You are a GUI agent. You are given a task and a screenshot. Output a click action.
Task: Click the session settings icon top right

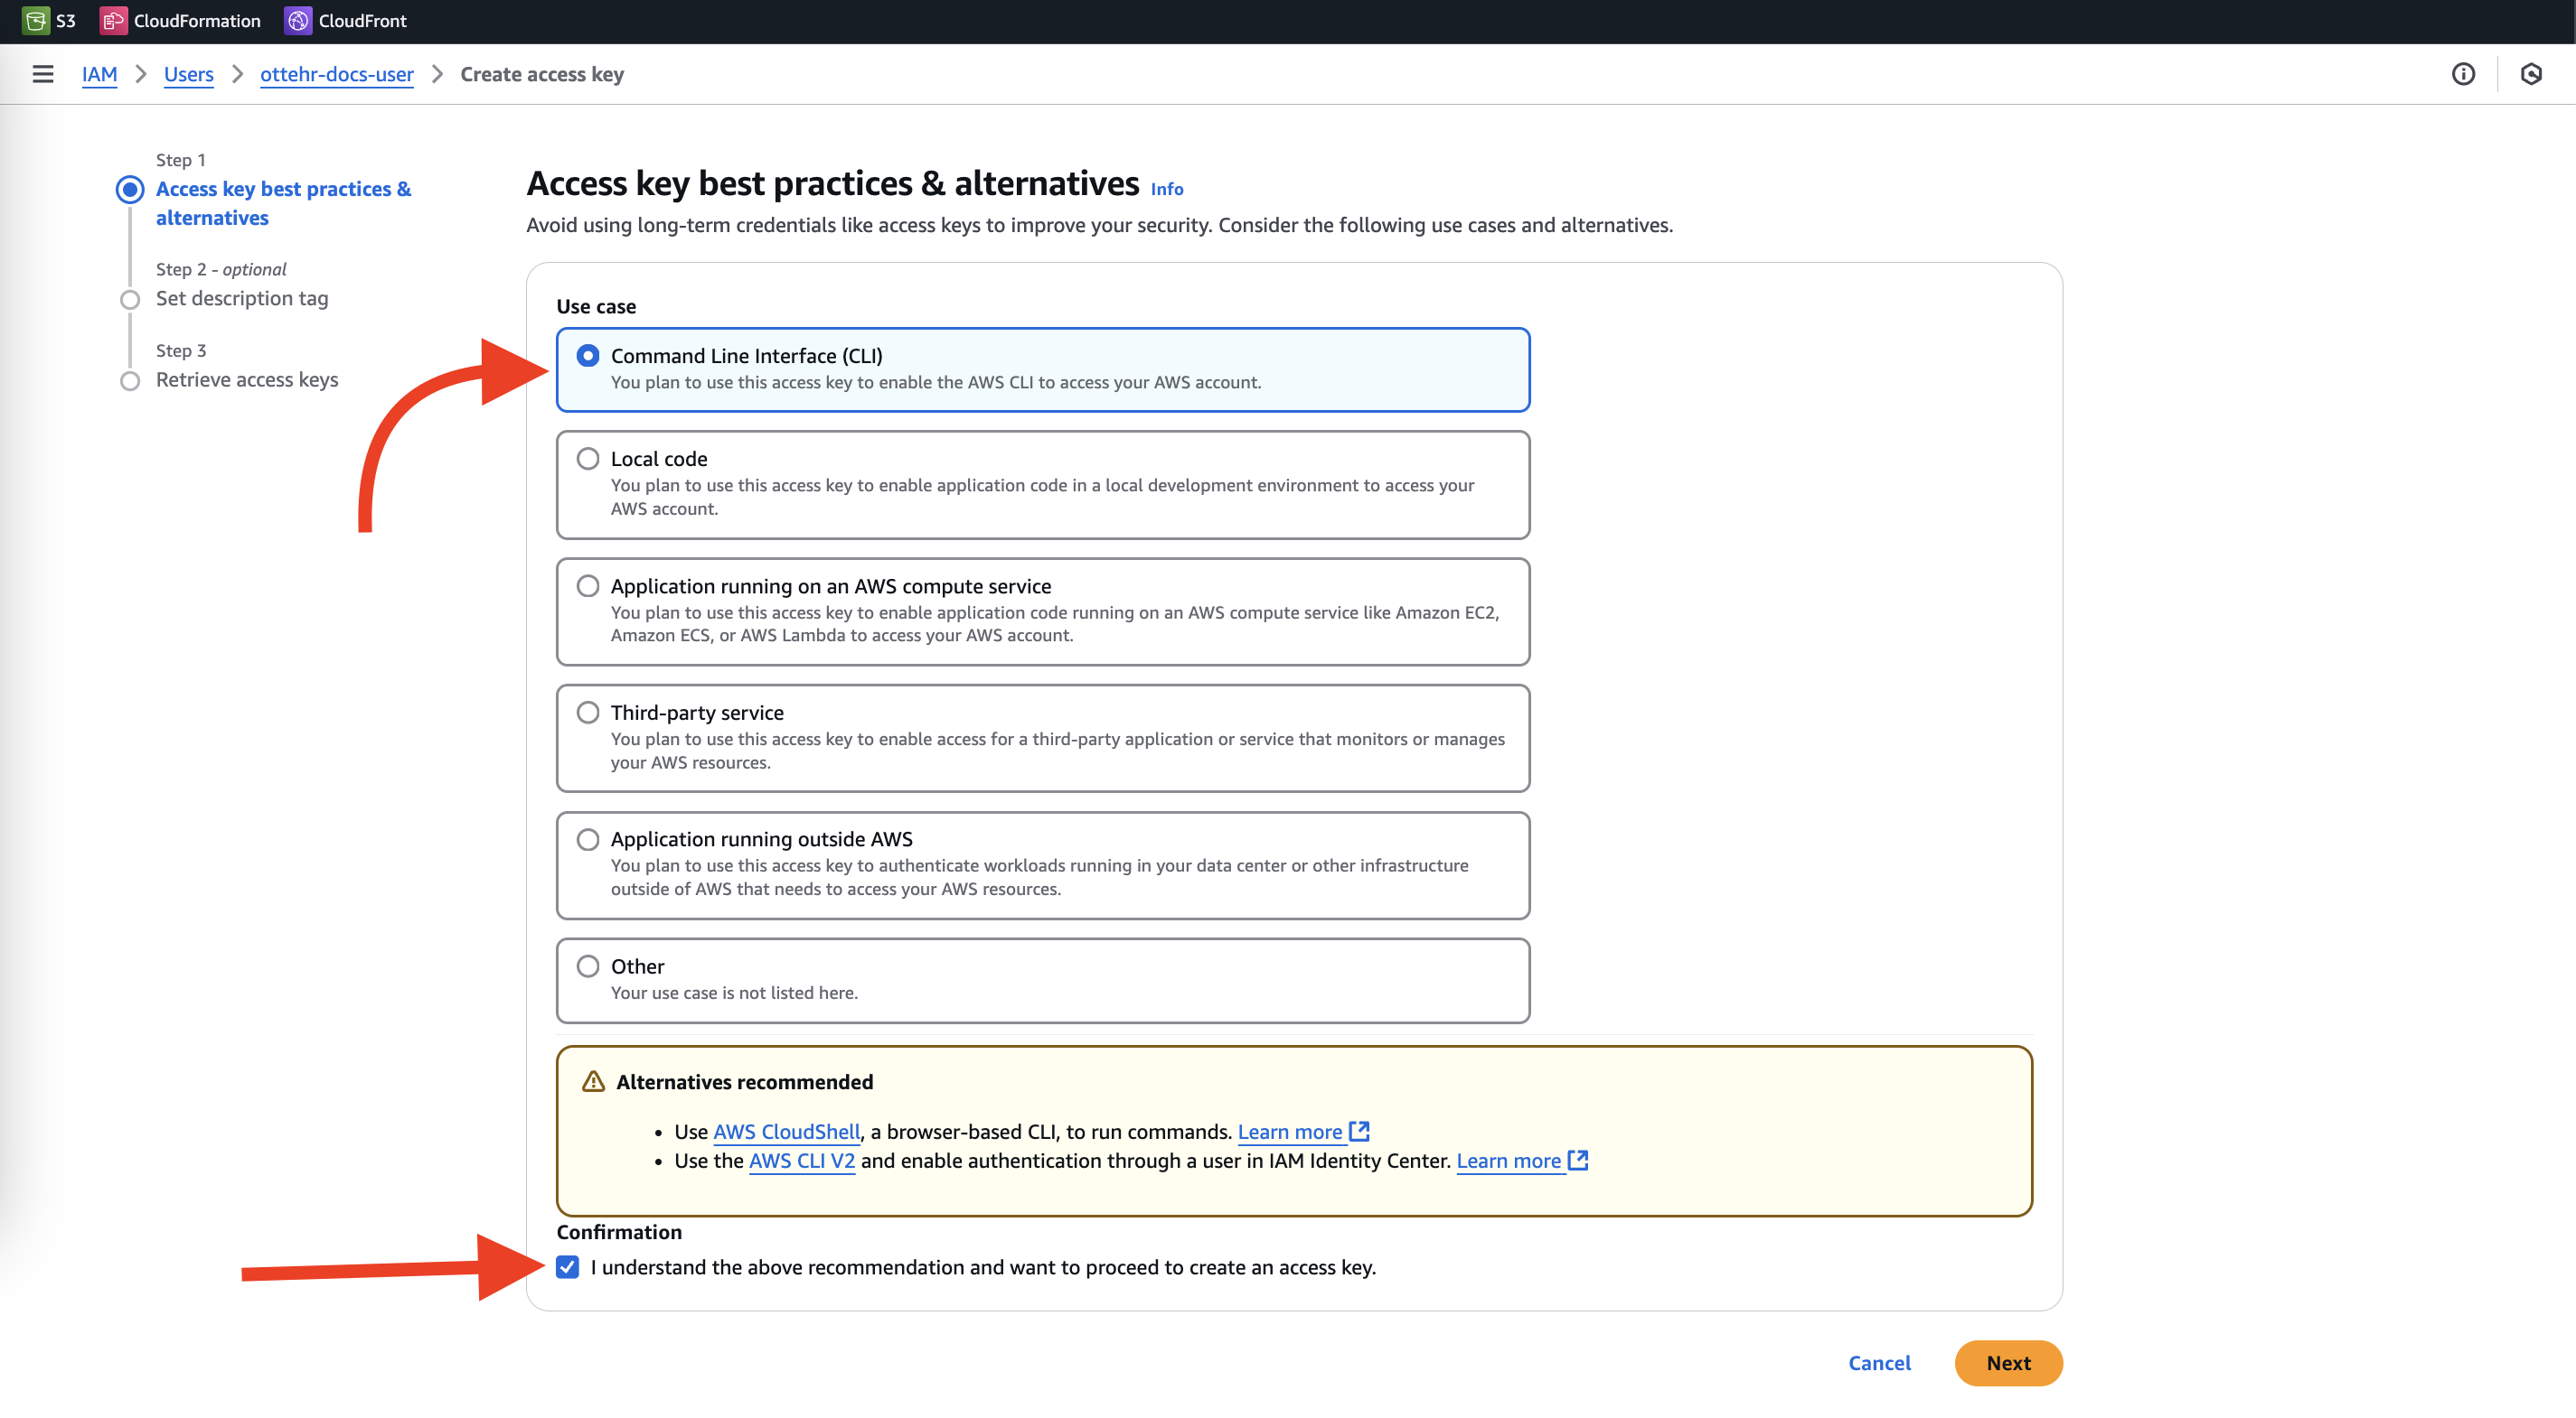(x=2533, y=74)
